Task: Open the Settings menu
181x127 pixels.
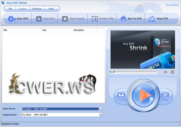Action: click(37, 9)
